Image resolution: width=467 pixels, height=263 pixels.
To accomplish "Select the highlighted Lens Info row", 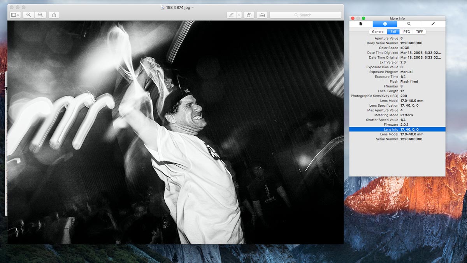I will (x=397, y=129).
